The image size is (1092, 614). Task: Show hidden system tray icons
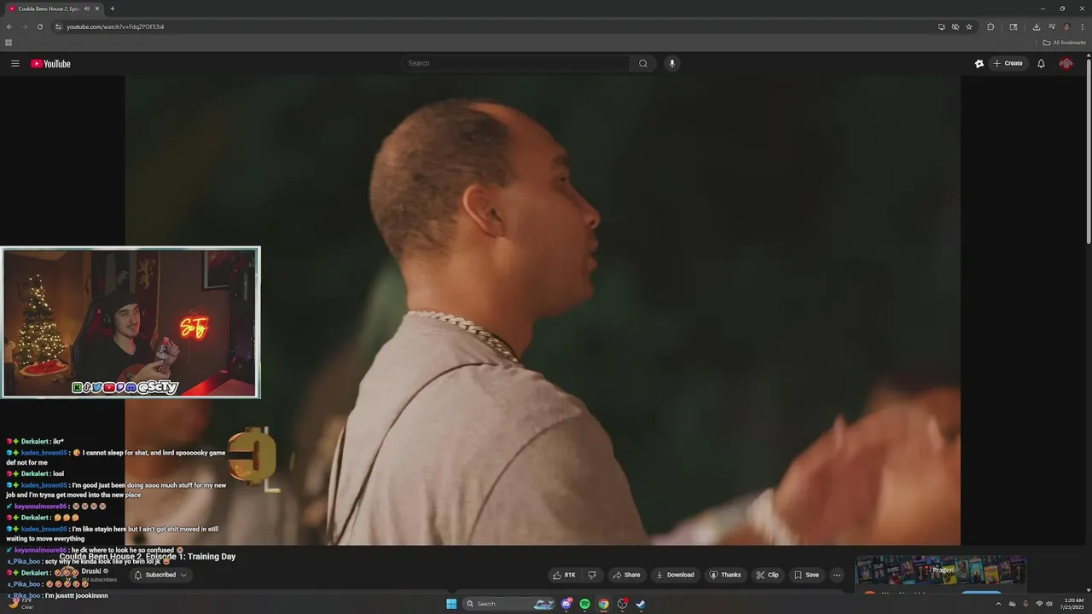(x=998, y=604)
